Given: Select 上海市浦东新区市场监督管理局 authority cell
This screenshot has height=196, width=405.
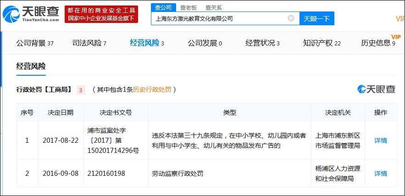Looking at the screenshot, I should [338, 140].
